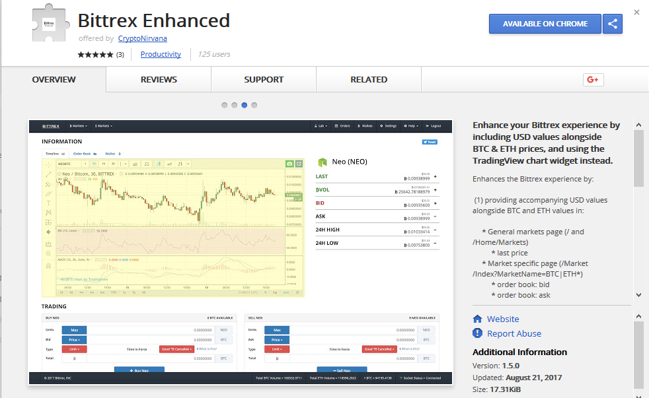Click the 'Bittrex Enhanced' title
The image size is (649, 398).
153,20
